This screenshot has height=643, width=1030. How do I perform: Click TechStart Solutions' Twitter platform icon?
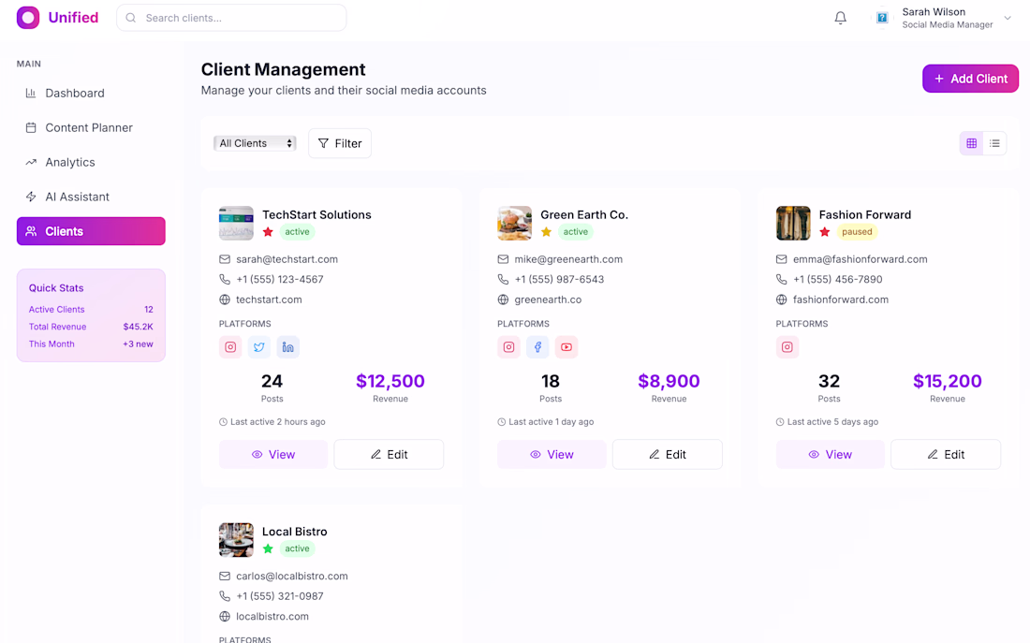click(x=259, y=347)
